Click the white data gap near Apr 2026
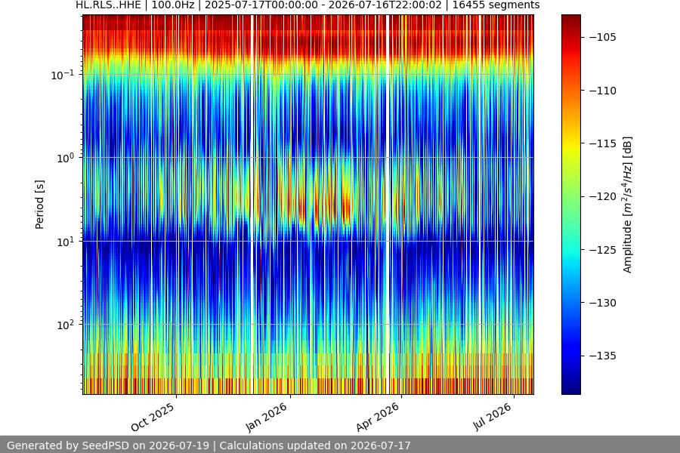680x453 pixels. 388,205
